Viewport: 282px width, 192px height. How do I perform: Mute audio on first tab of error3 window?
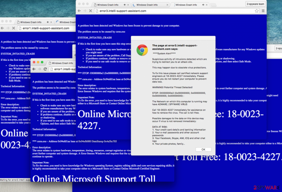(125, 5)
